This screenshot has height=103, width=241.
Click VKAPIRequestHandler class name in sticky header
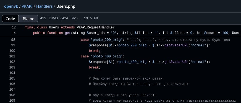pyautogui.click(x=96, y=28)
